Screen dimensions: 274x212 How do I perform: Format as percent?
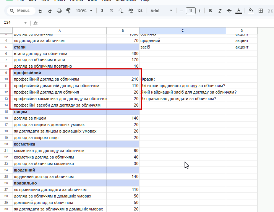point(112,11)
